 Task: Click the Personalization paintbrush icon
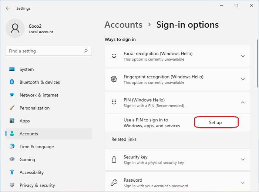click(x=12, y=108)
